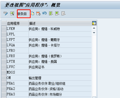Click the select all icon

point(51,14)
